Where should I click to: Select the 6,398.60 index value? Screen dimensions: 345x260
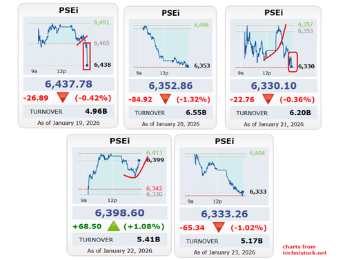119,212
